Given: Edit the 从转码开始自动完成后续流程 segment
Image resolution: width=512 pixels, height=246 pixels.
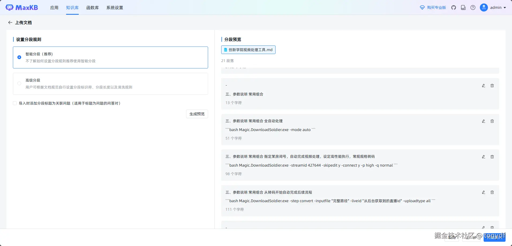Looking at the screenshot, I should pyautogui.click(x=484, y=192).
